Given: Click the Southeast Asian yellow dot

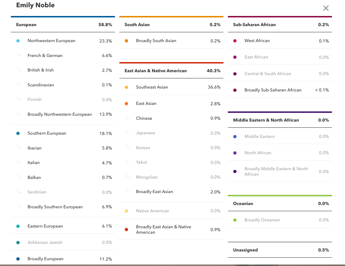Looking at the screenshot, I should 126,87.
